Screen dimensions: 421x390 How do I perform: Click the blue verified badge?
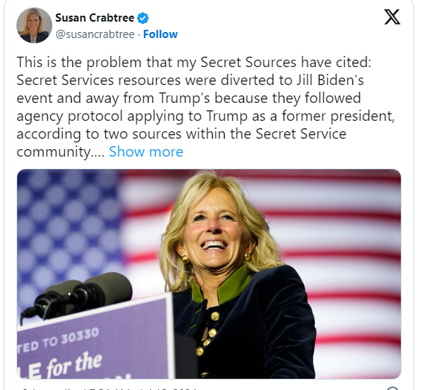143,18
